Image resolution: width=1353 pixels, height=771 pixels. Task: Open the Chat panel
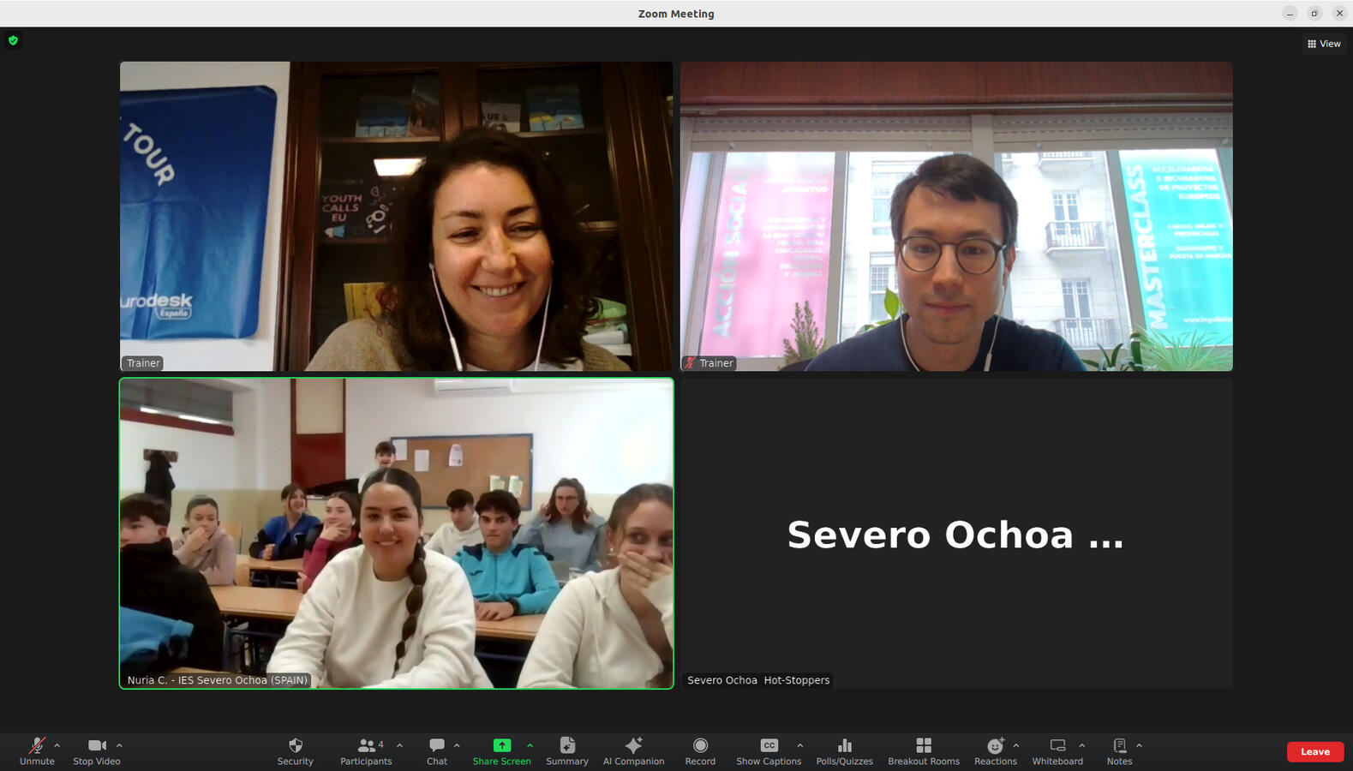click(x=437, y=750)
